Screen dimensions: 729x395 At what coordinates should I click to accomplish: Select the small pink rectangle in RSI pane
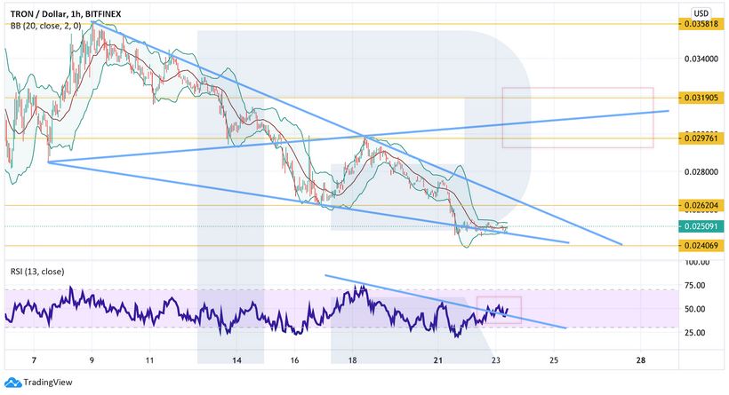(499, 310)
